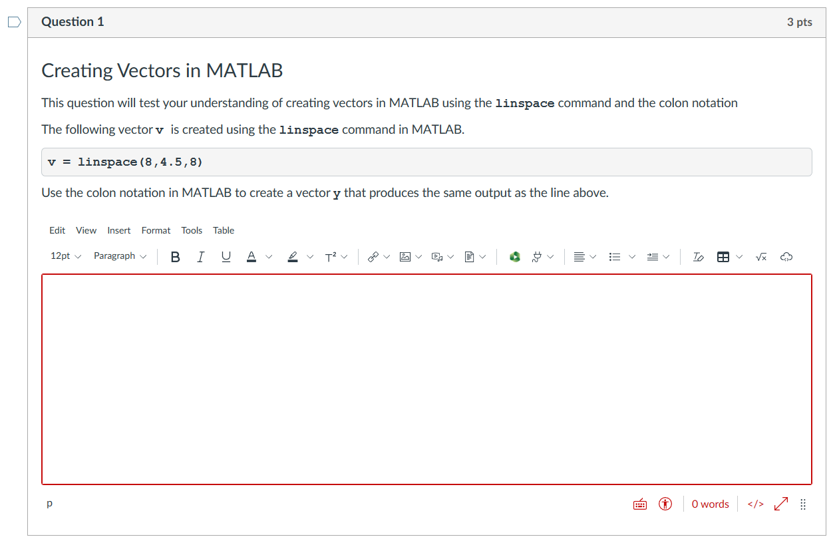Open keyboard shortcuts help
Image resolution: width=835 pixels, height=549 pixels.
point(639,504)
